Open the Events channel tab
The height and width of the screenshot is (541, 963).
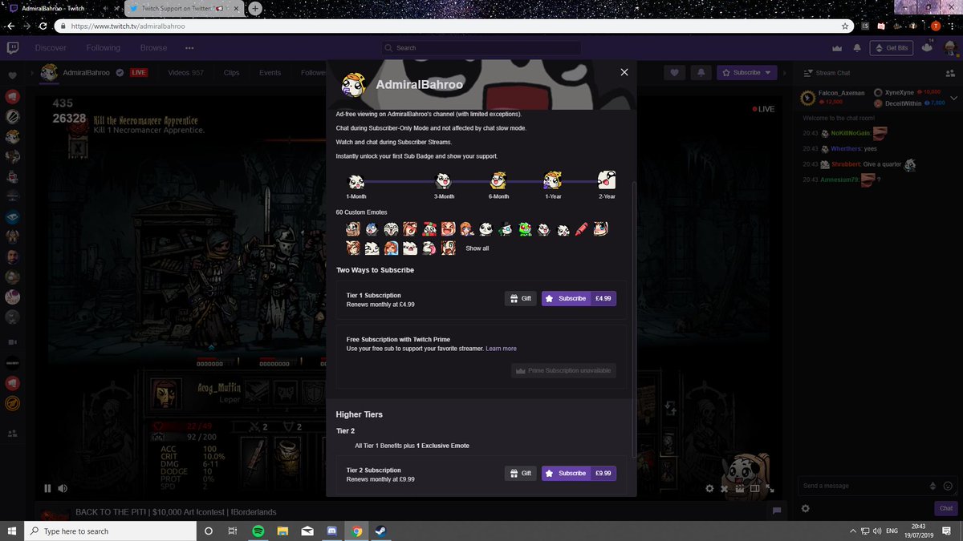pyautogui.click(x=270, y=72)
